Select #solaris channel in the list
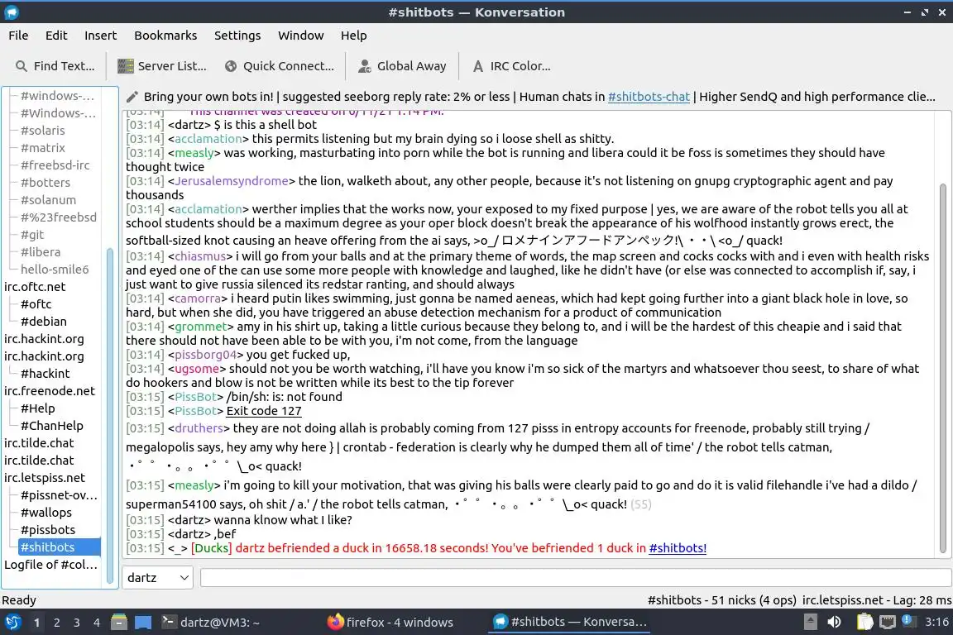 pyautogui.click(x=42, y=131)
